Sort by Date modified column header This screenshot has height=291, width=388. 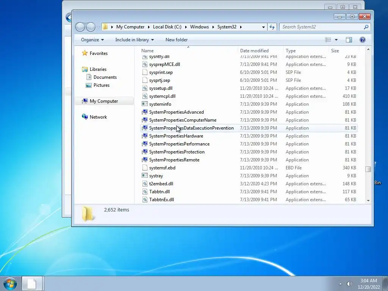261,50
